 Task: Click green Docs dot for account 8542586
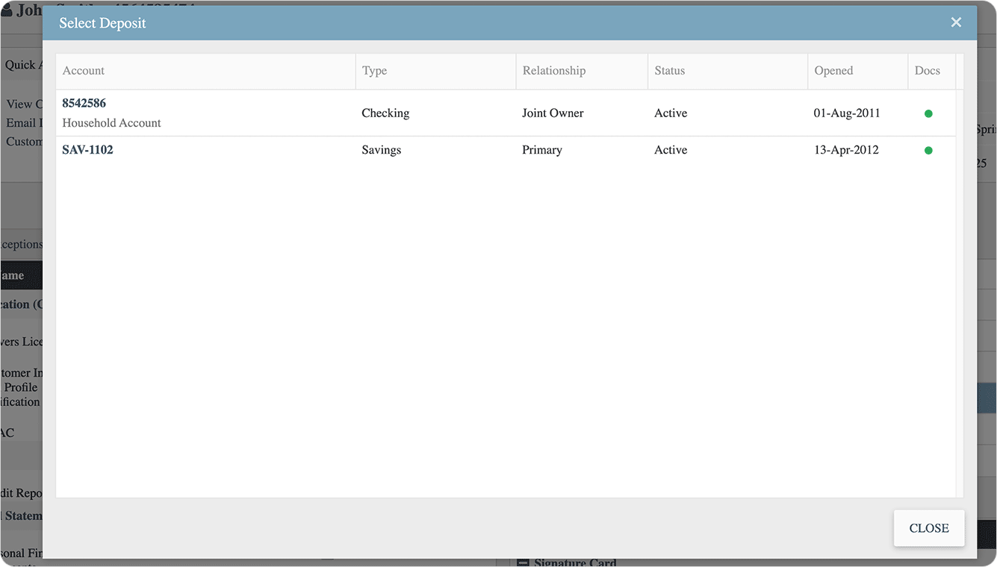(x=928, y=113)
